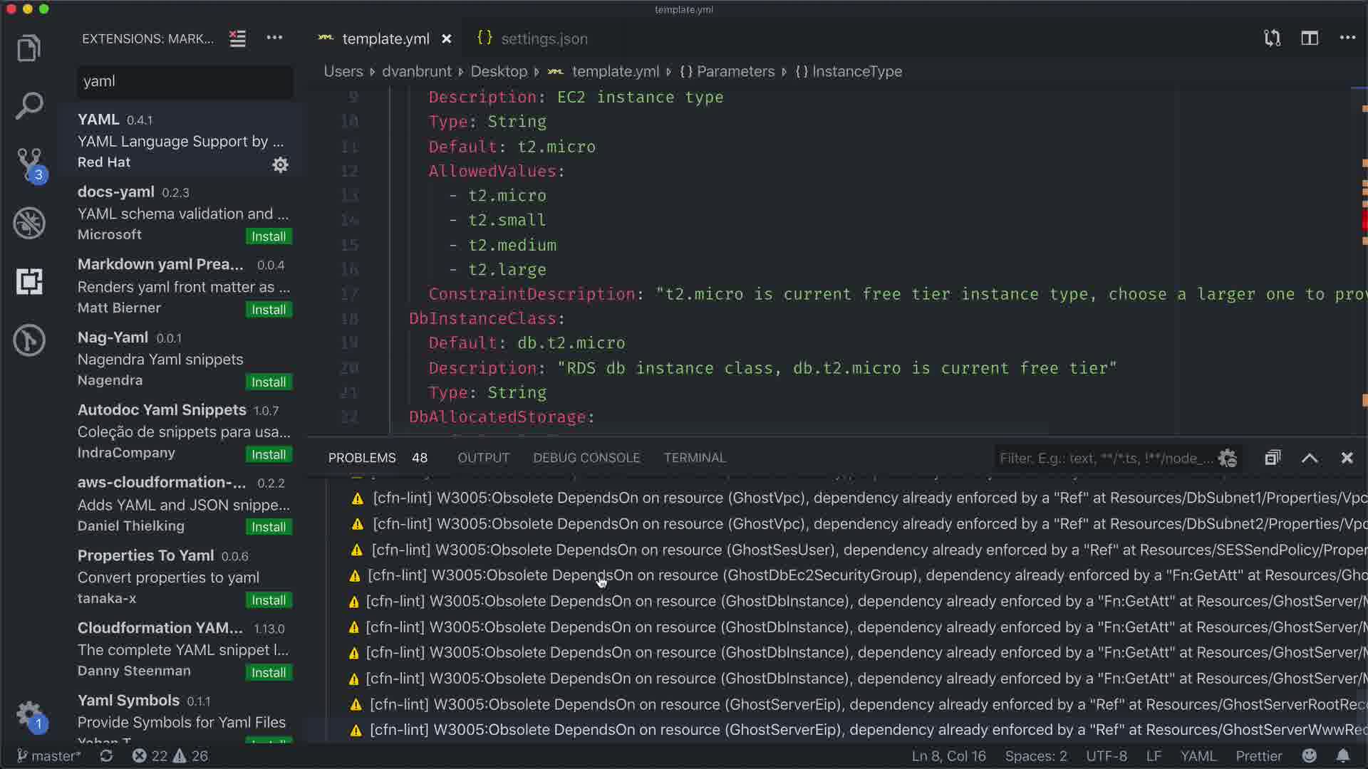Toggle problems panel filter settings icon
This screenshot has width=1368, height=769.
(x=1227, y=458)
